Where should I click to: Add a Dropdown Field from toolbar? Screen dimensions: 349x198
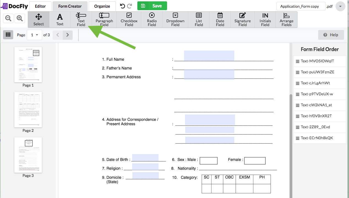(x=175, y=19)
